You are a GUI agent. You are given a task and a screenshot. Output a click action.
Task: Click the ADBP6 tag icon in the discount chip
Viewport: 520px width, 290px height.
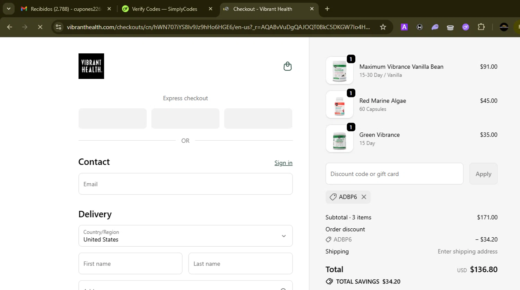[333, 197]
